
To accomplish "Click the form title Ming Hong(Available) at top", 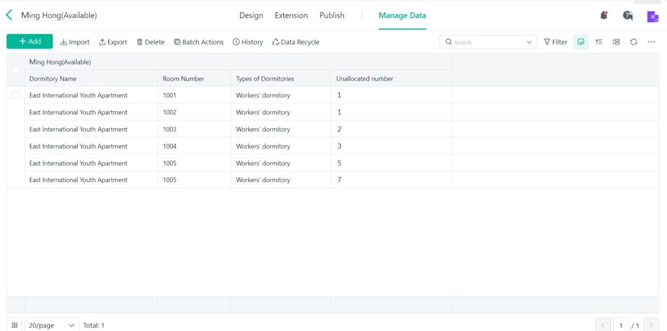I will point(59,16).
